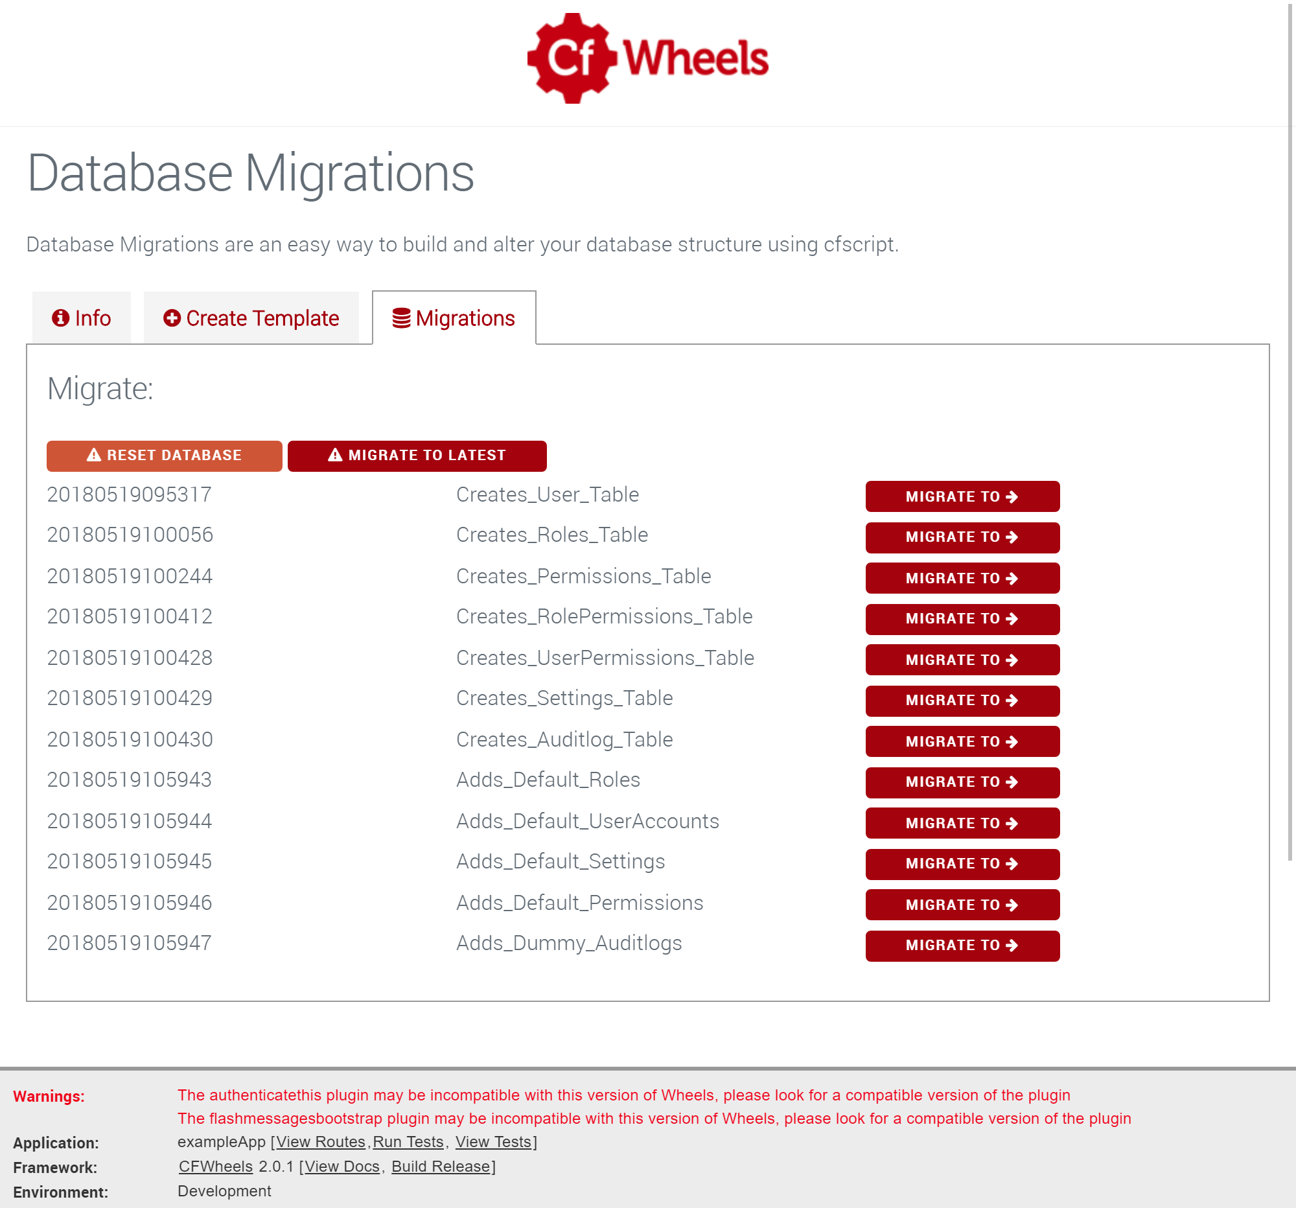
Task: Open the View Routes link
Action: pos(320,1141)
